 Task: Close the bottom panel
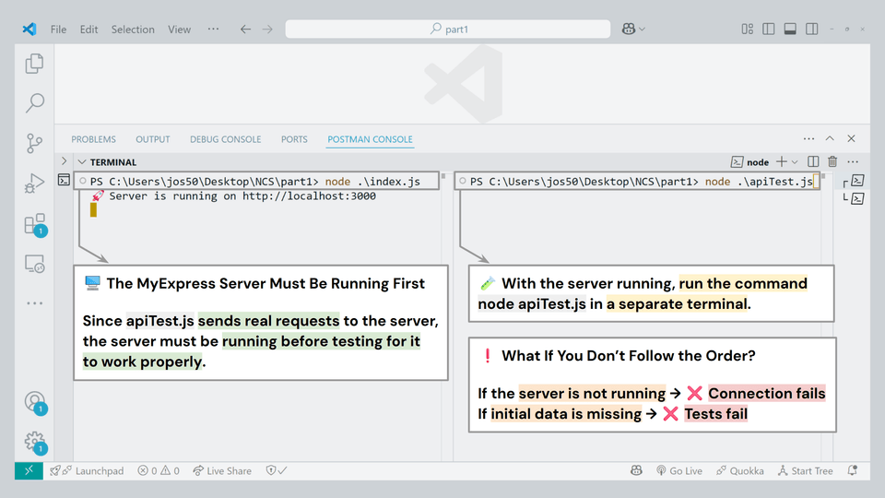(x=851, y=138)
